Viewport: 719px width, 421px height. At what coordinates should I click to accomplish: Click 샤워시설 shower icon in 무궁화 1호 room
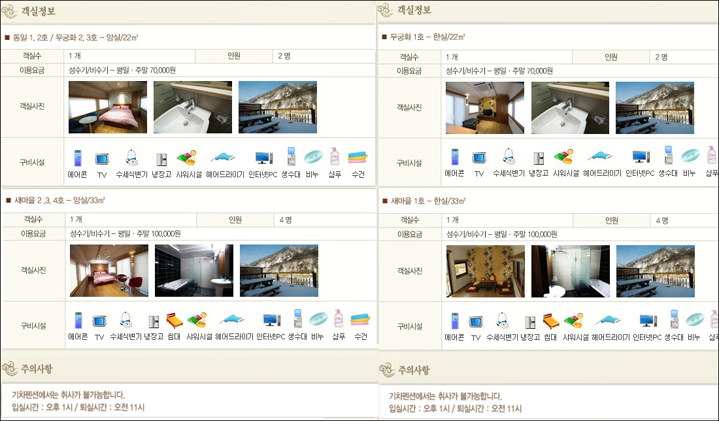pyautogui.click(x=564, y=158)
